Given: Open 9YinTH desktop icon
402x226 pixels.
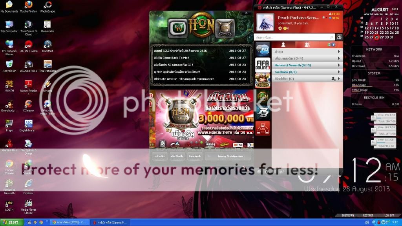Looking at the screenshot, I should 9,86.
